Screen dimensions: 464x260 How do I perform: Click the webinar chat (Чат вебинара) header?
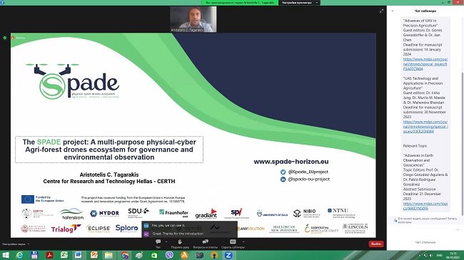pyautogui.click(x=425, y=11)
